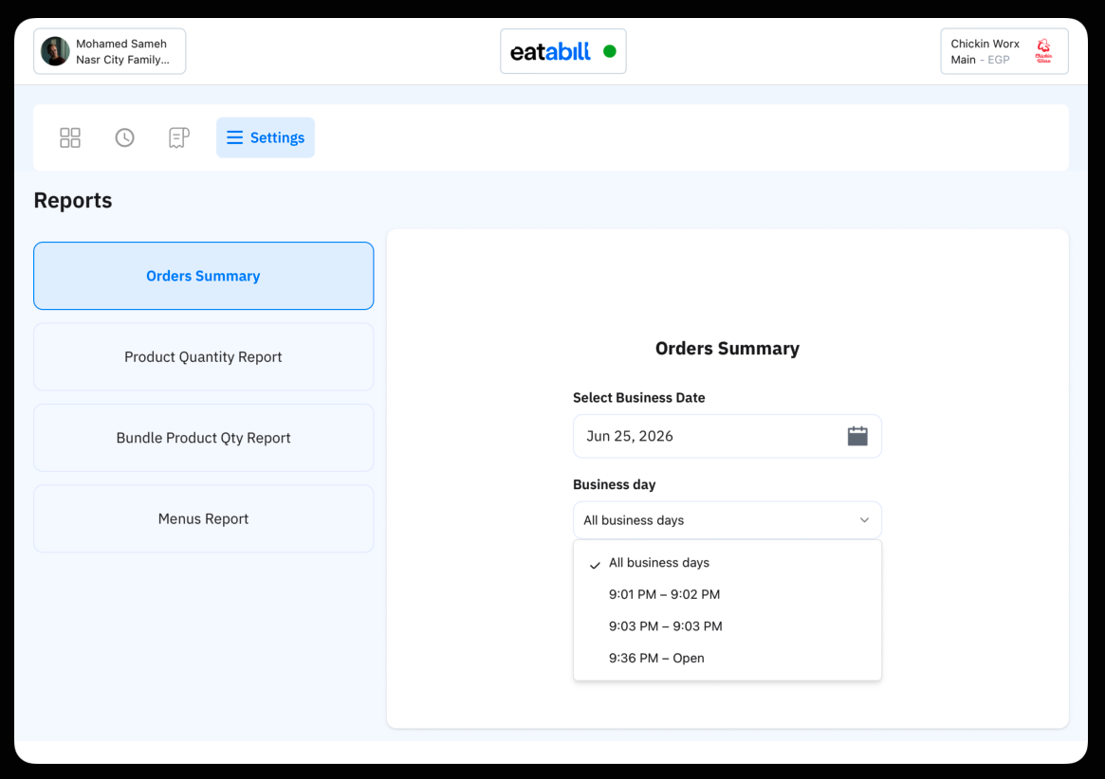The height and width of the screenshot is (779, 1105).
Task: Click the Business day dropdown chevron
Action: point(864,520)
